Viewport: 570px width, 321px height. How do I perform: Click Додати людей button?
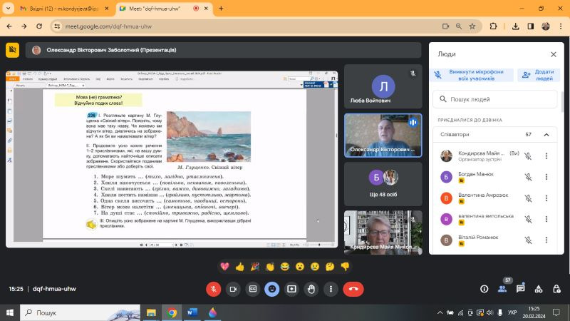(x=539, y=75)
